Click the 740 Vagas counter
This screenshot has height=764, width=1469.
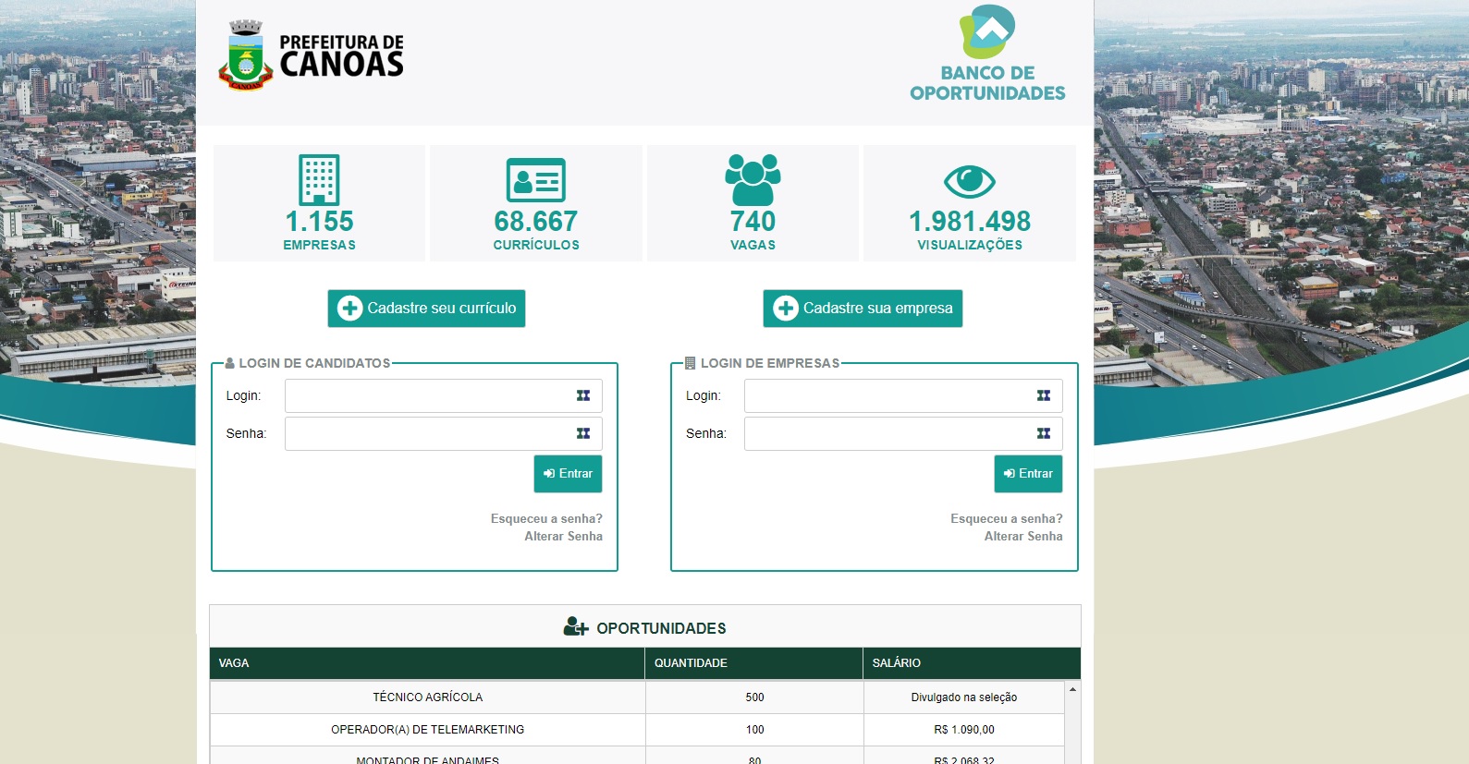pos(753,203)
